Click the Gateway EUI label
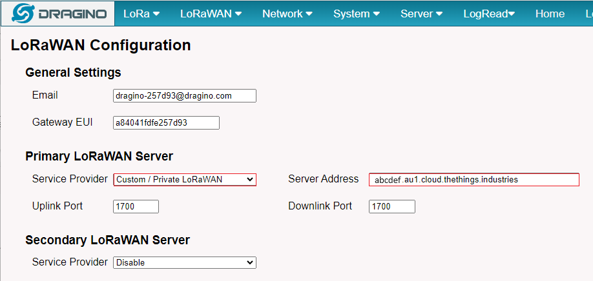Image resolution: width=593 pixels, height=281 pixels. [x=63, y=122]
